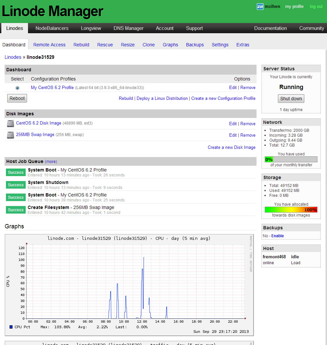Click the mzihen username text

tap(272, 7)
